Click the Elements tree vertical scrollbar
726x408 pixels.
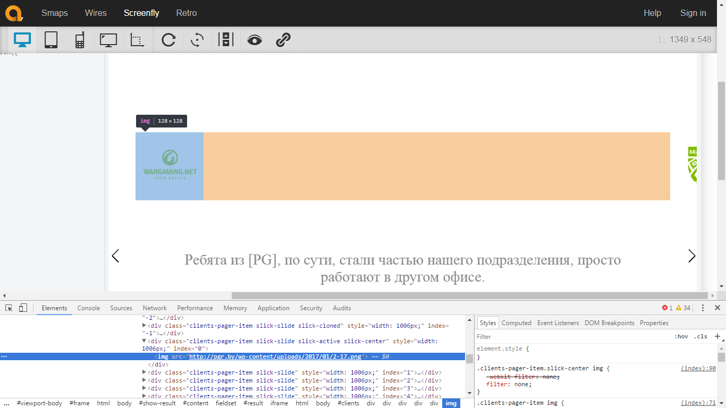(x=469, y=358)
